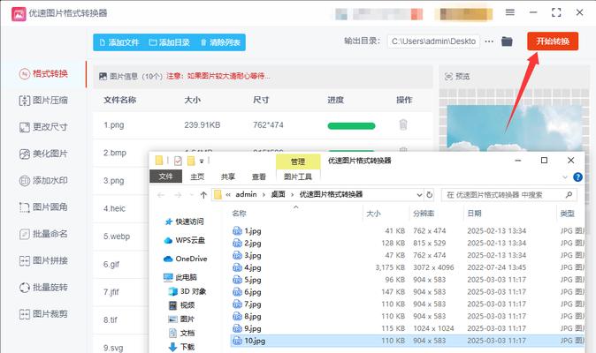The width and height of the screenshot is (596, 353).
Task: Click 添加文件 to add files
Action: point(119,42)
